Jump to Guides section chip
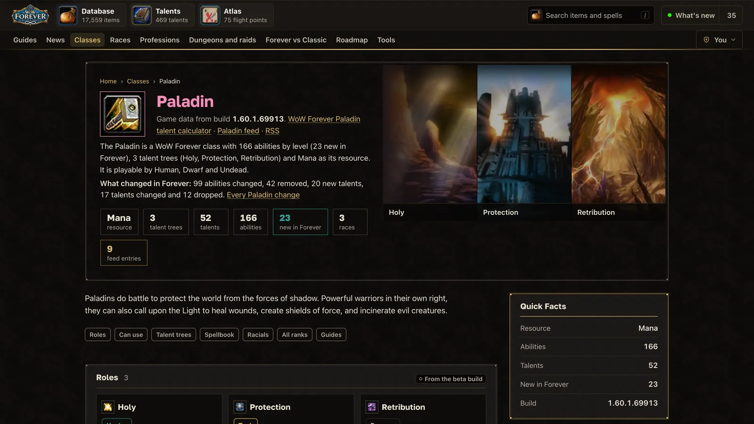Viewport: 754px width, 424px height. (331, 334)
